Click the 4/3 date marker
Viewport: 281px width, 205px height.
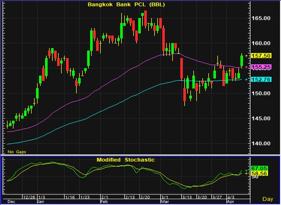pyautogui.click(x=230, y=197)
